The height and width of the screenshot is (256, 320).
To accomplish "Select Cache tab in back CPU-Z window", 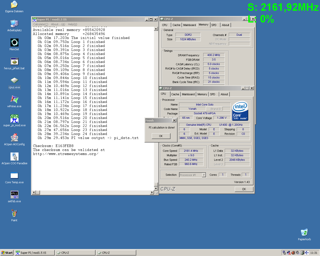I will [x=176, y=25].
